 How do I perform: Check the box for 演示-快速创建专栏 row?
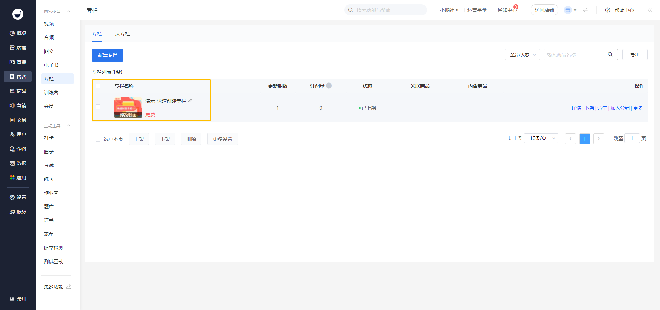click(98, 107)
